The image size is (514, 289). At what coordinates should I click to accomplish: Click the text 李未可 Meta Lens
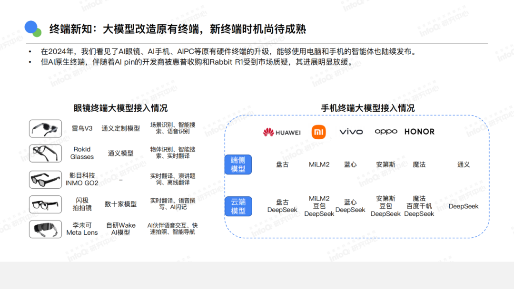pos(82,229)
